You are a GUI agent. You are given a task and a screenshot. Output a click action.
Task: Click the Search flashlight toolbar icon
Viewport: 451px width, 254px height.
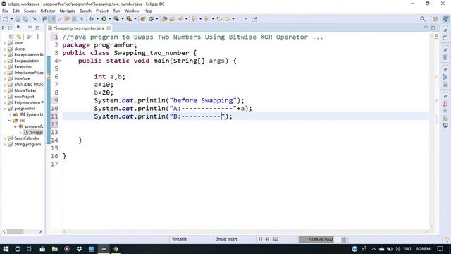pyautogui.click(x=180, y=19)
